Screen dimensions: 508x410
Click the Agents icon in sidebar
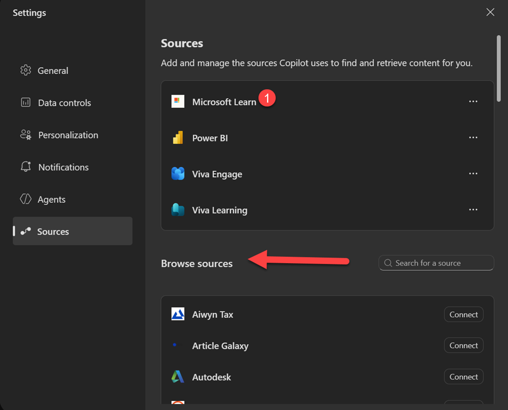pyautogui.click(x=26, y=199)
